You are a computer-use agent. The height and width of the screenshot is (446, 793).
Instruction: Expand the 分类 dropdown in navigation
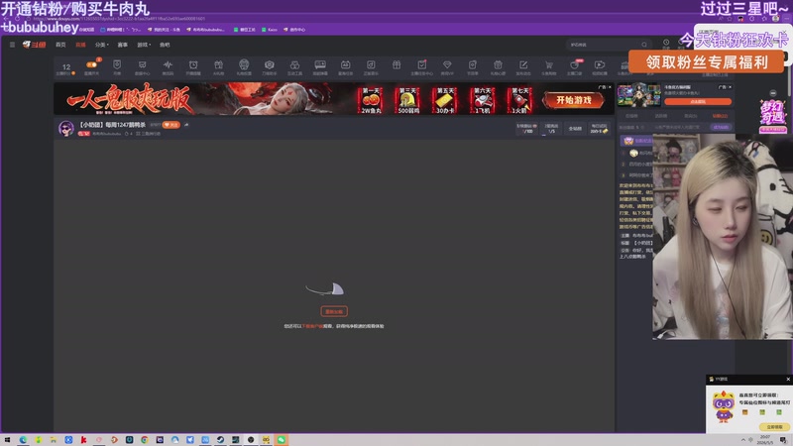[x=102, y=45]
